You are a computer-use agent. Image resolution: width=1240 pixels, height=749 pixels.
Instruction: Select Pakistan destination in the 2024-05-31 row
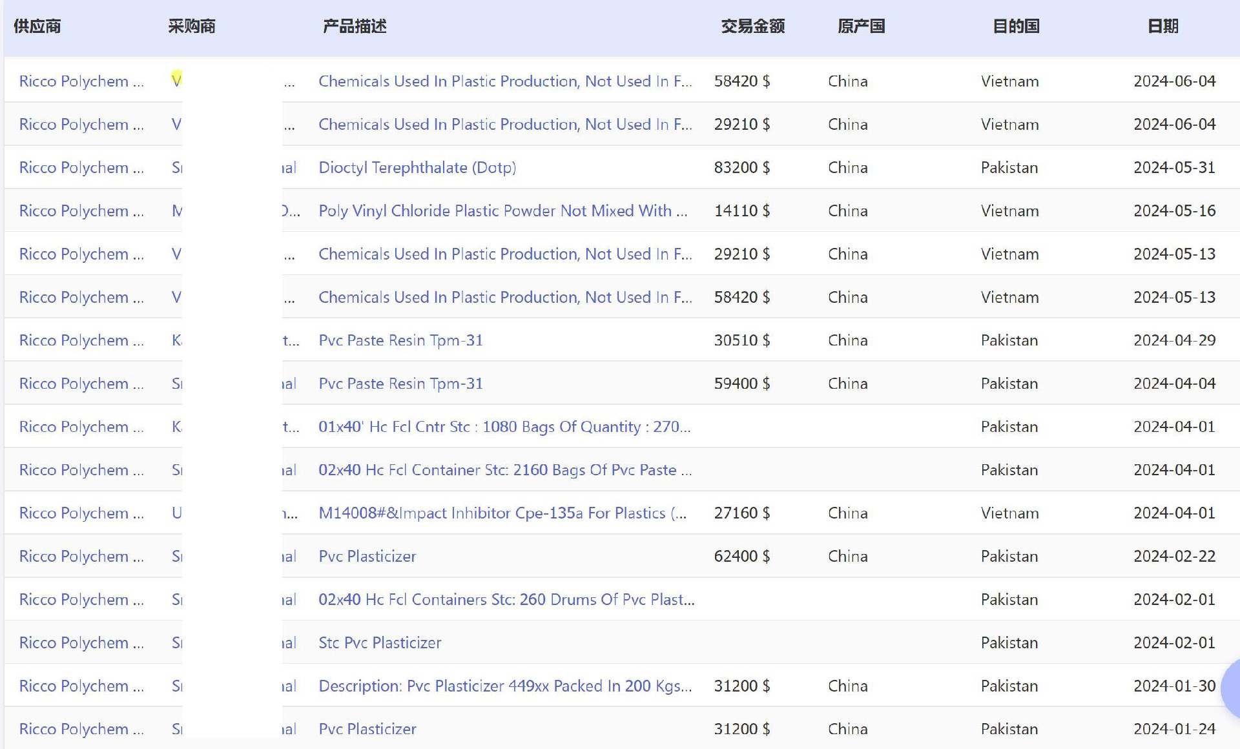[1009, 168]
